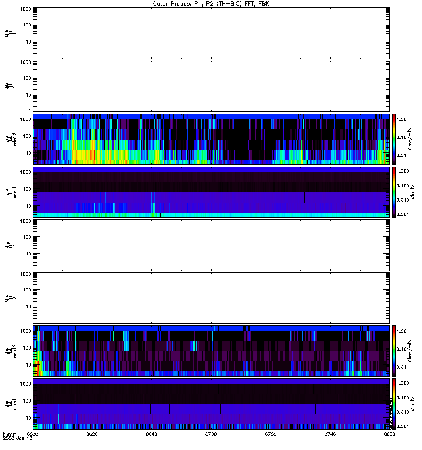This screenshot has width=422, height=450.
Task: Click the 100 tick label of thb fff 2 panel
Action: tap(27, 78)
